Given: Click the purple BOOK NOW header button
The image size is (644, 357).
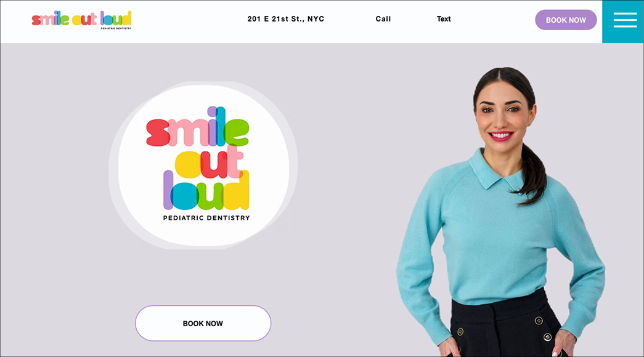Looking at the screenshot, I should point(566,20).
